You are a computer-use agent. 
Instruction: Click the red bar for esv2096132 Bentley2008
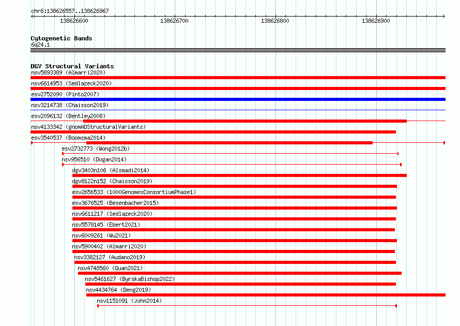(245, 121)
